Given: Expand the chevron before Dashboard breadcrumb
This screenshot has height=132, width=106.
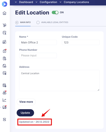Looking at the screenshot, I should [16, 2].
